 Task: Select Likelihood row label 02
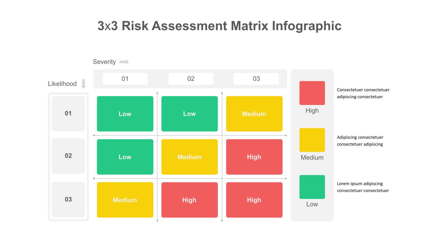pyautogui.click(x=68, y=156)
